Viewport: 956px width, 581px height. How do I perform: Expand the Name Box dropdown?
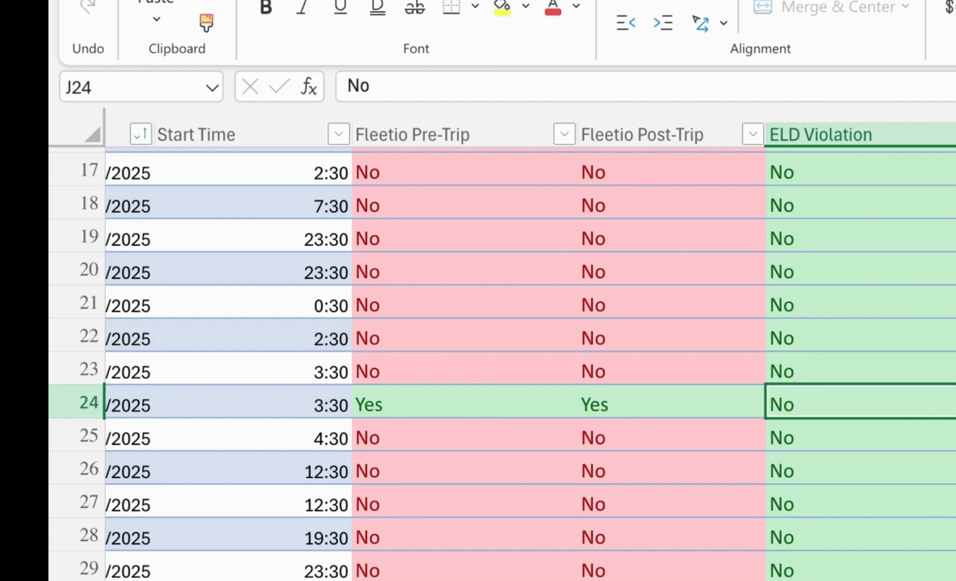click(212, 87)
